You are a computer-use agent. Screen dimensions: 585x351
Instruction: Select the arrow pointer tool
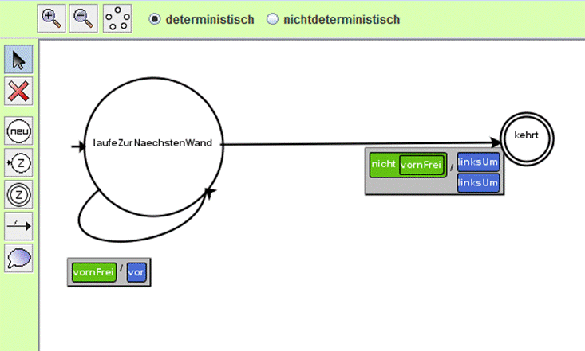click(18, 60)
